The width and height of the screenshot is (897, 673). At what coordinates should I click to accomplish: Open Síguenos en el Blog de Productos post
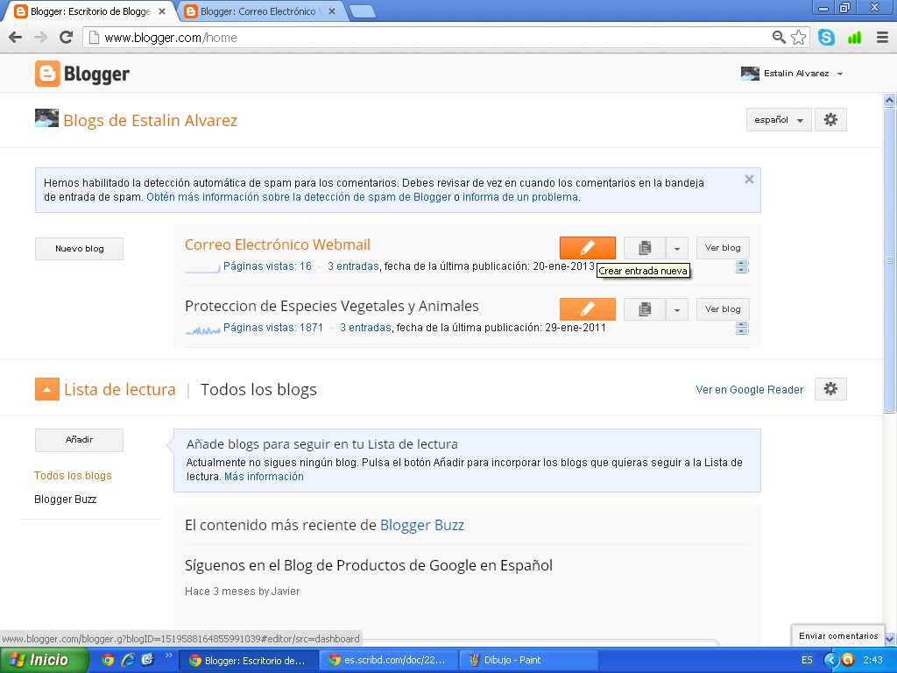[x=369, y=565]
